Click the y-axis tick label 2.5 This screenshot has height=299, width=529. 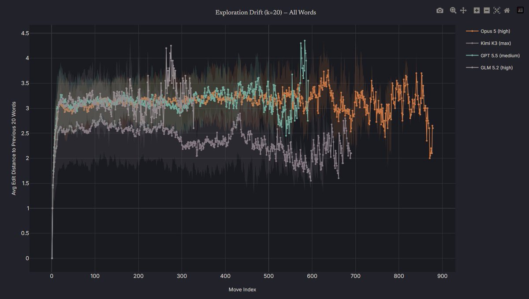pos(25,133)
